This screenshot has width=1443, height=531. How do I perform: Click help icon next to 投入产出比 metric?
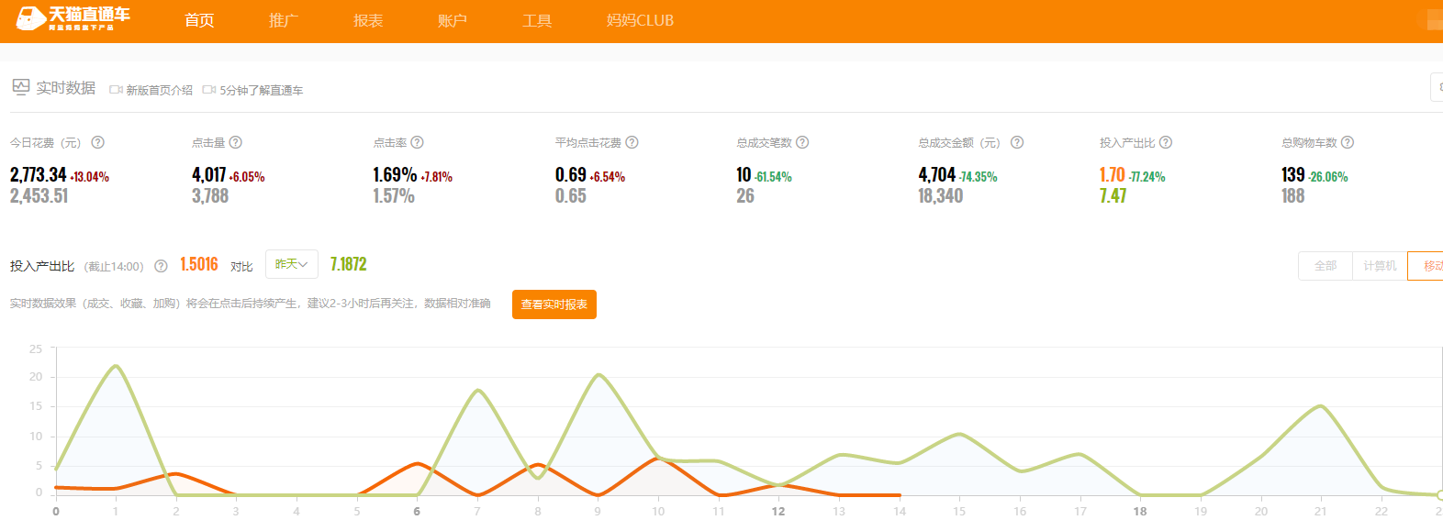click(1166, 142)
